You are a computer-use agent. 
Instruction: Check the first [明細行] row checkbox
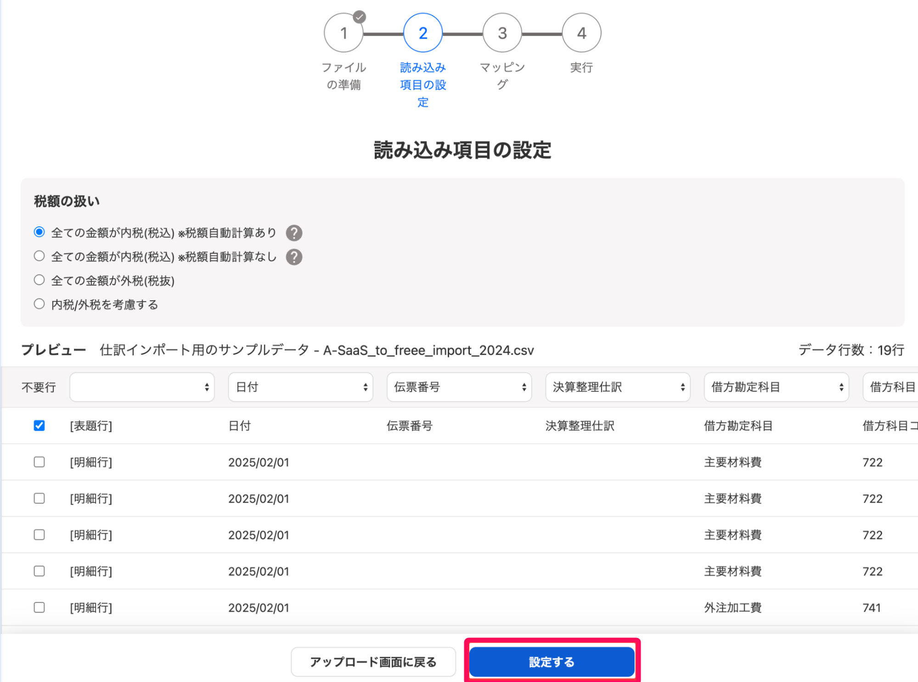39,462
